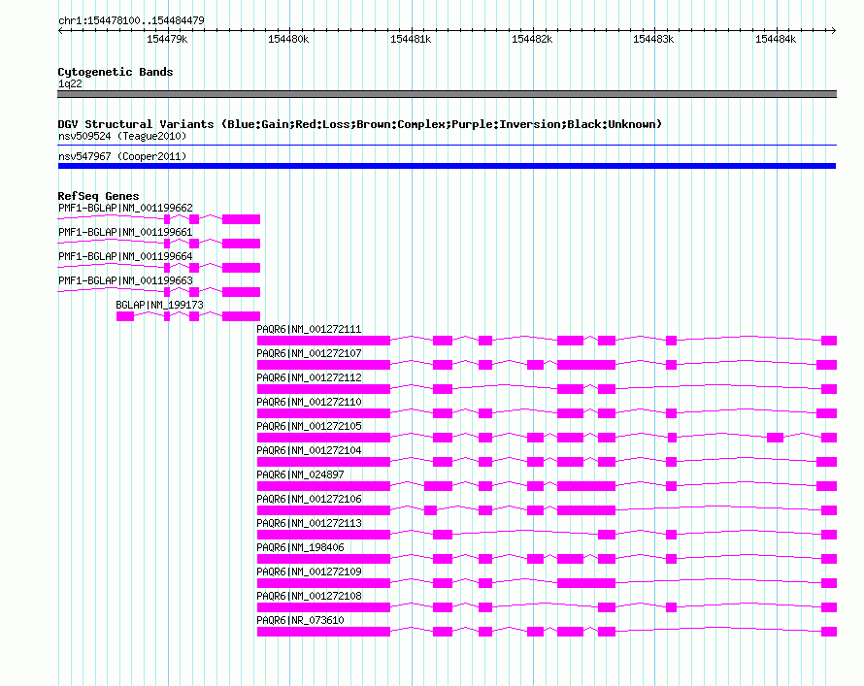Select the 154479k ruler tick label
The image size is (864, 686).
(167, 39)
